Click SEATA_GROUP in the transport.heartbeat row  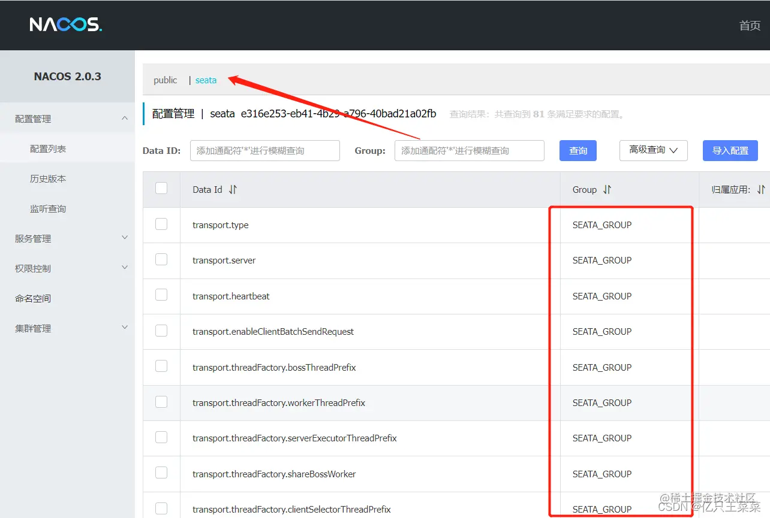602,296
